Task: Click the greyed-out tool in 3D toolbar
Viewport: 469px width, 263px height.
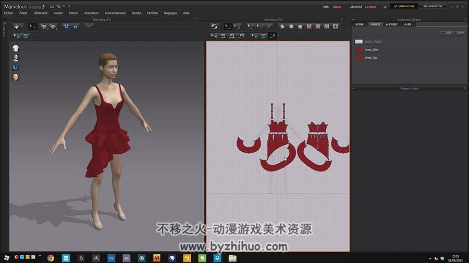Action: coord(89,26)
